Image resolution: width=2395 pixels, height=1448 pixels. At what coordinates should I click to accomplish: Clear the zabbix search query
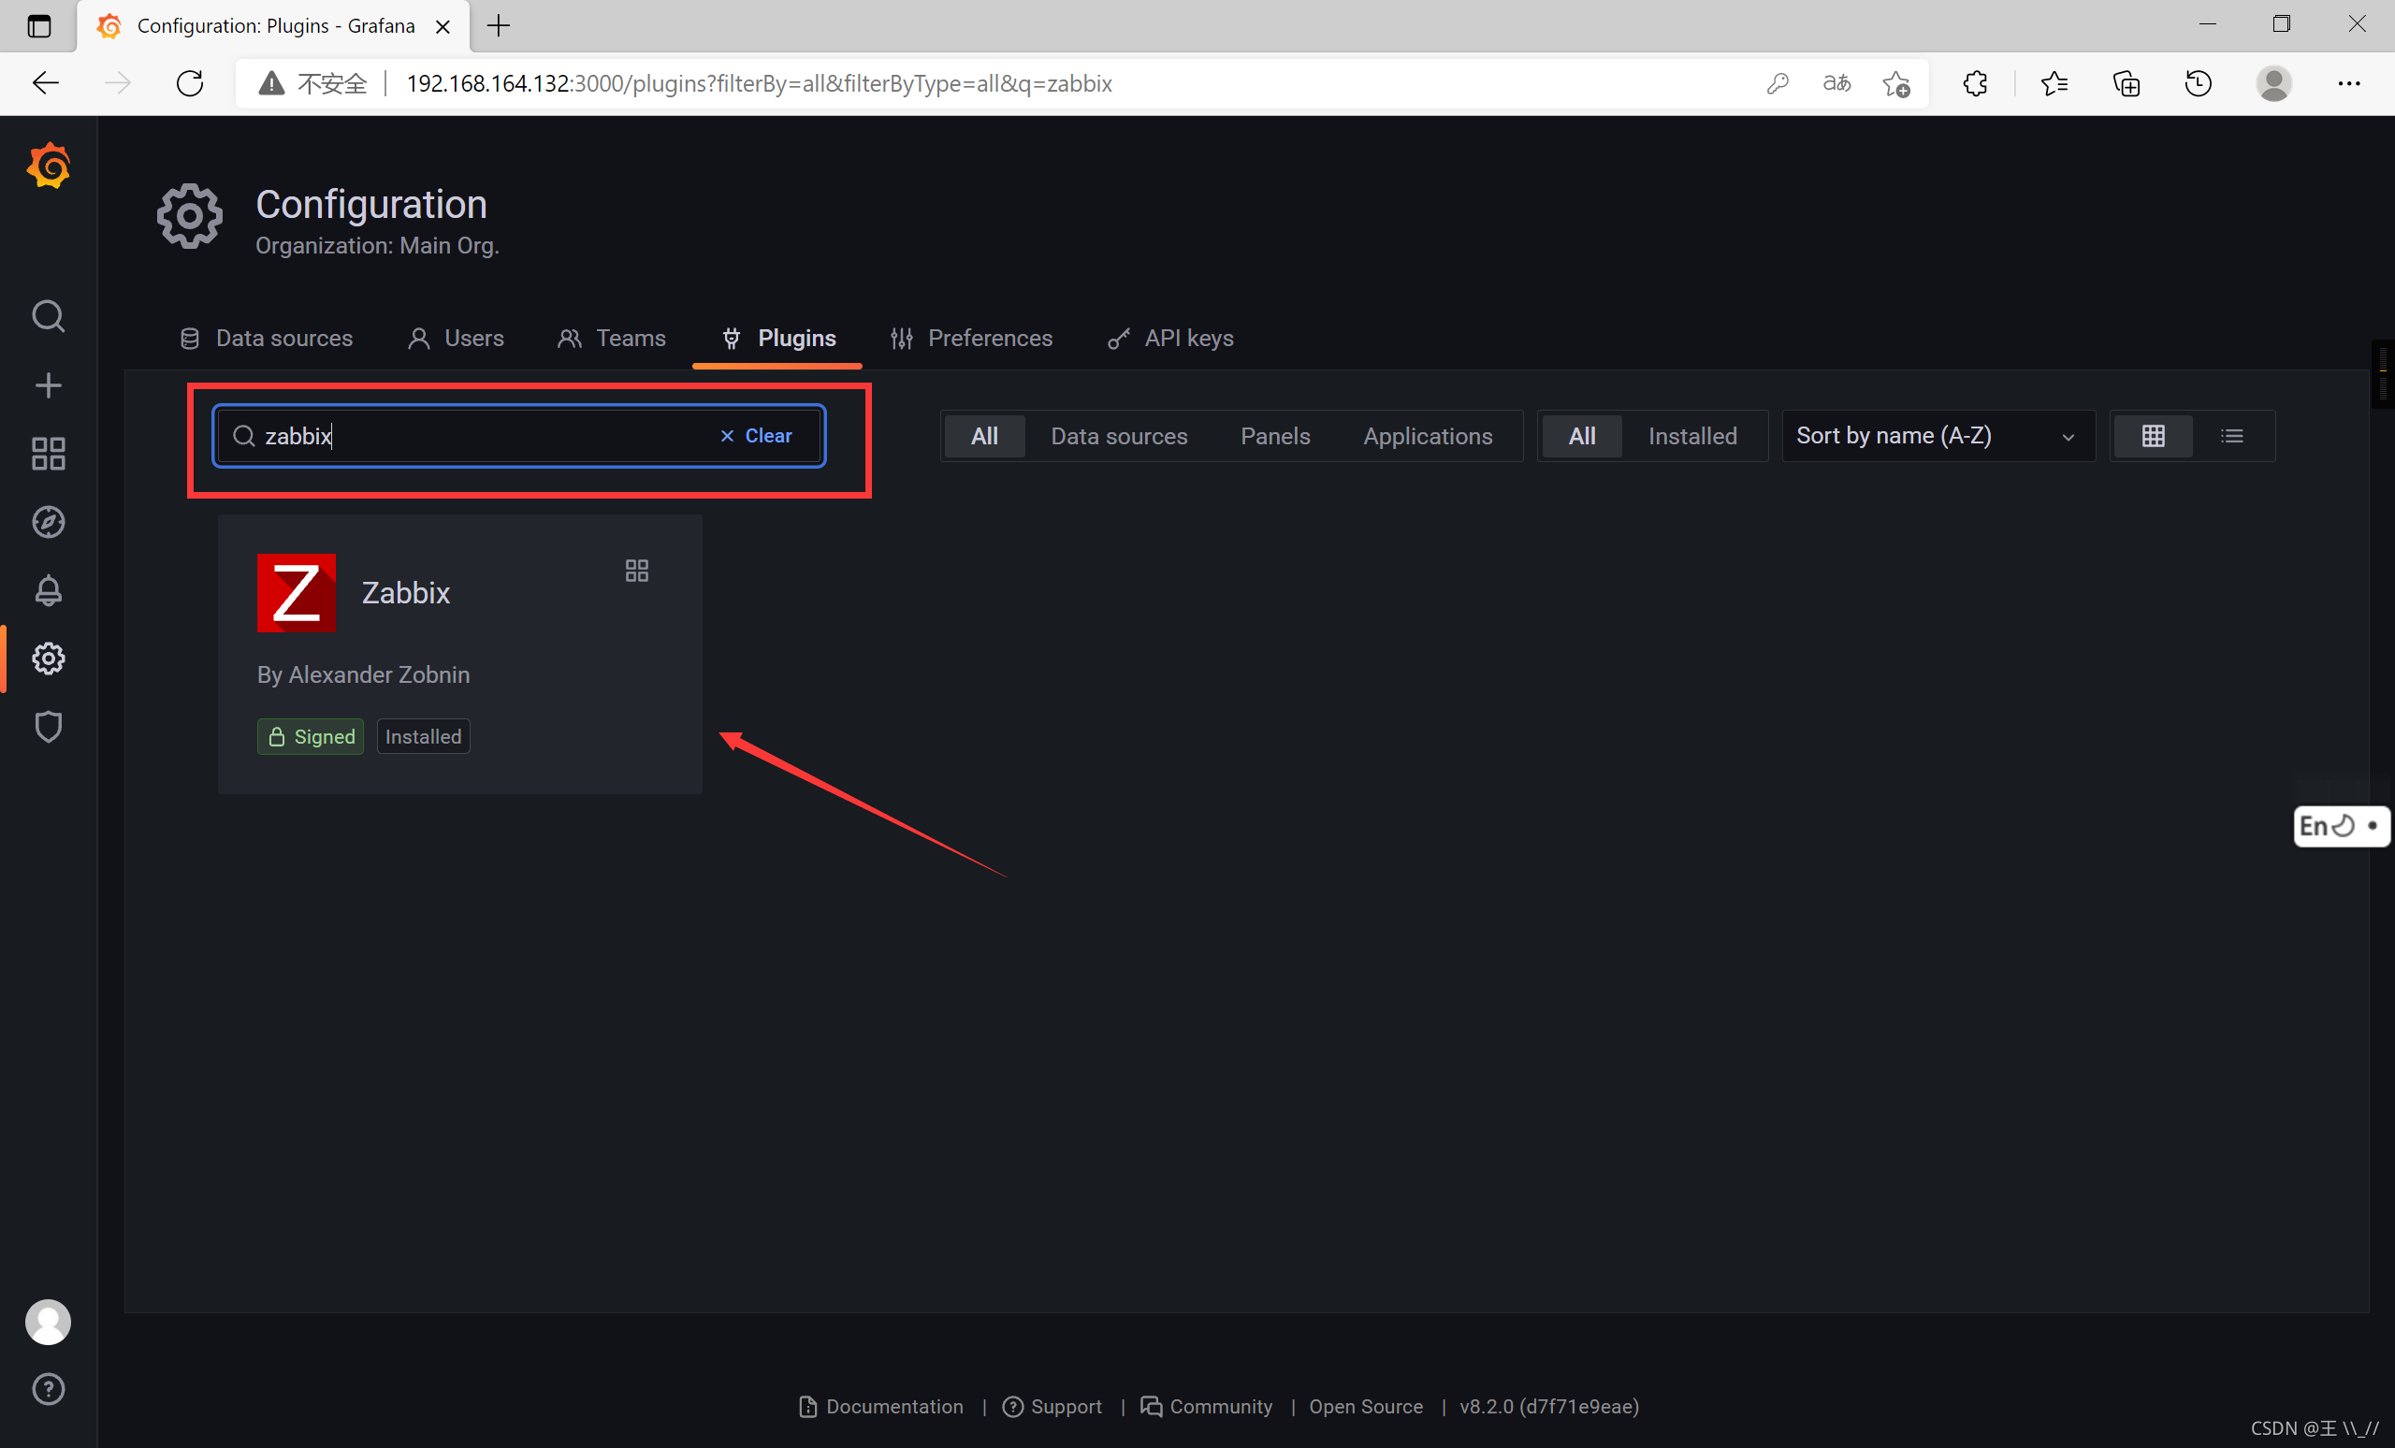(x=755, y=436)
